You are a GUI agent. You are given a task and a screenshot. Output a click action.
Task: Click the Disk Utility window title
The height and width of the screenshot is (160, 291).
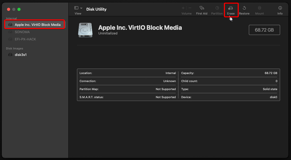tap(96, 9)
